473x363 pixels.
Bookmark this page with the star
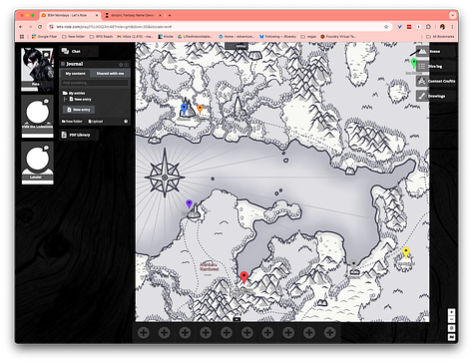tap(386, 27)
